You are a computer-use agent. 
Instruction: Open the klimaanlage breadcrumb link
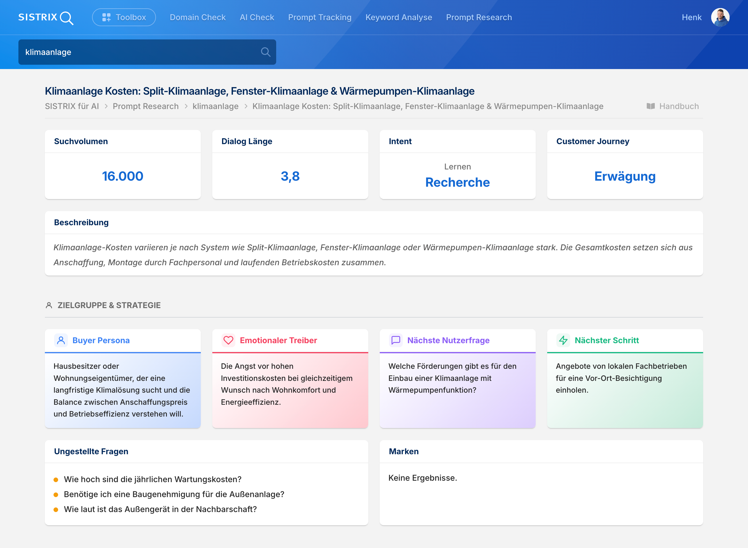click(215, 106)
